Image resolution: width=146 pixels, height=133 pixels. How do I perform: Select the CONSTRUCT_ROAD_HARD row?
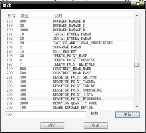(69, 69)
